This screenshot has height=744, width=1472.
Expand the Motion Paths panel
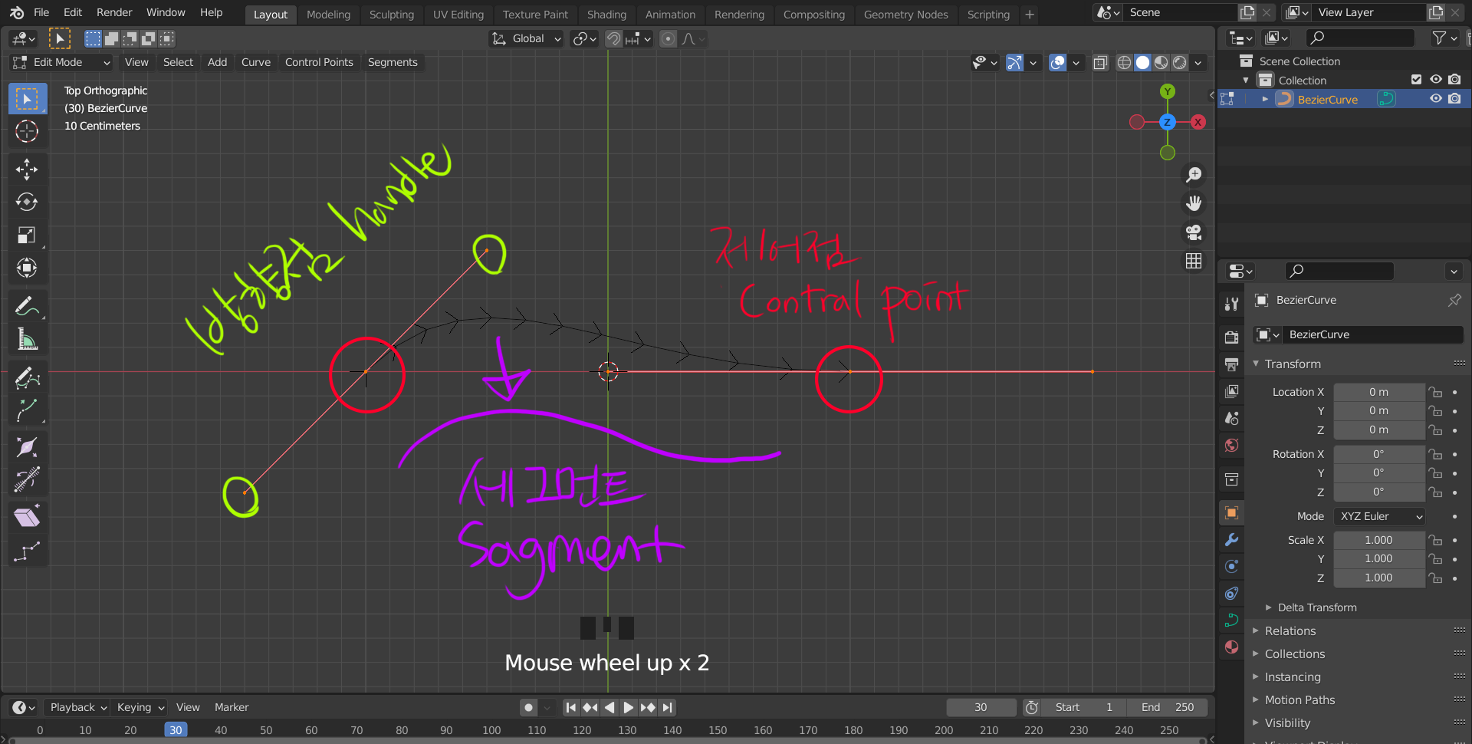[1299, 700]
